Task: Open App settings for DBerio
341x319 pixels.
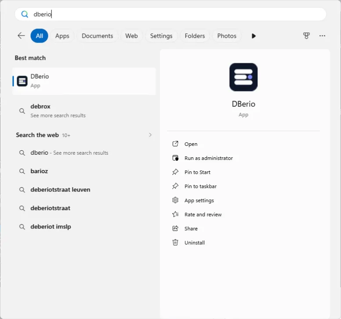Action: [x=199, y=200]
